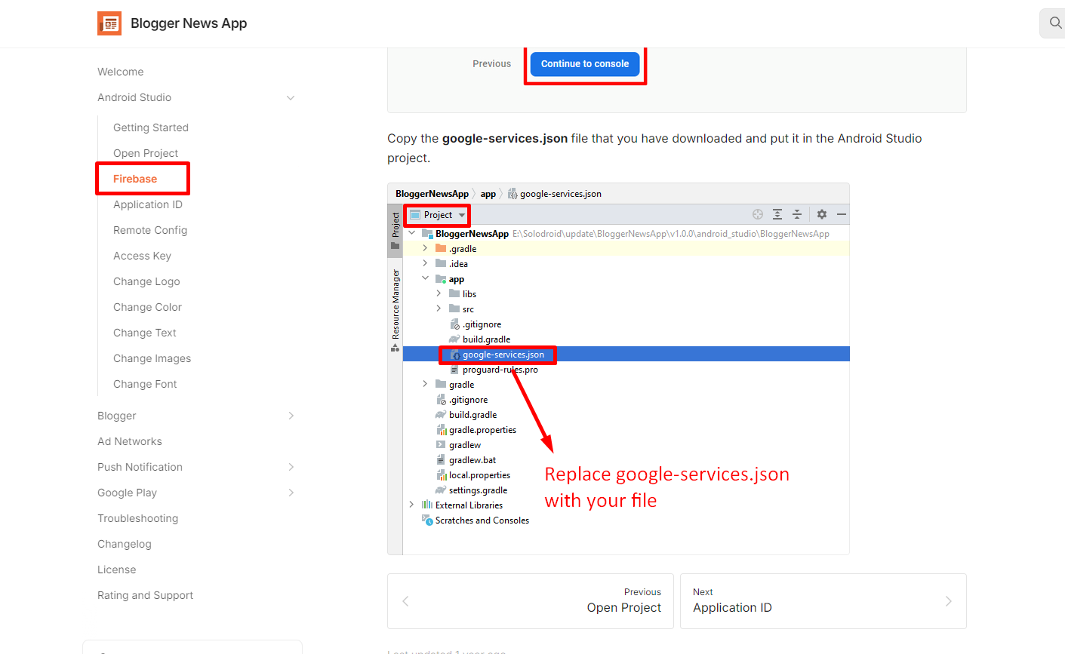Image resolution: width=1065 pixels, height=654 pixels.
Task: Go to Remote Config page
Action: tap(150, 230)
